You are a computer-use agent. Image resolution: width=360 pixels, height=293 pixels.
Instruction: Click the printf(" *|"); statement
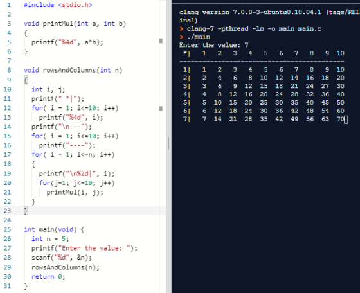click(58, 99)
